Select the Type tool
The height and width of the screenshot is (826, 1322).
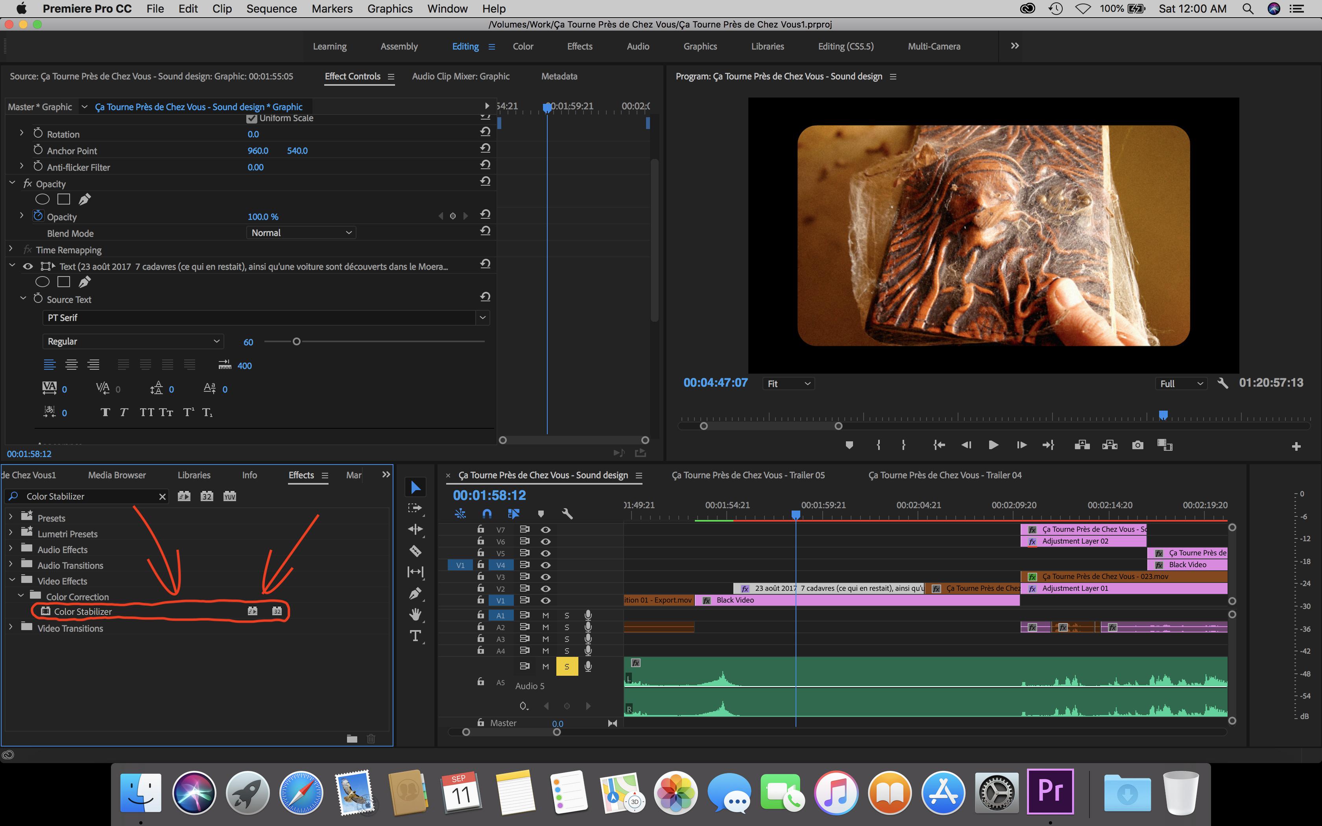coord(416,635)
